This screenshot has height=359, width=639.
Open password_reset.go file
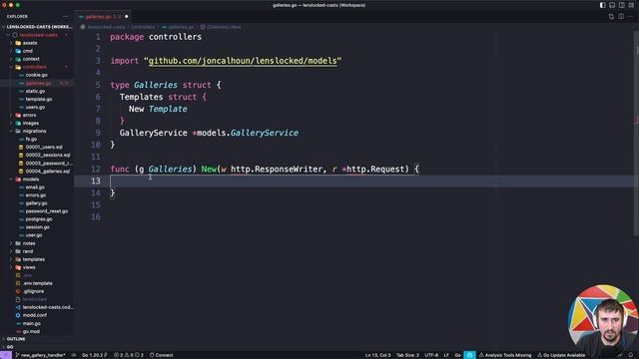pyautogui.click(x=47, y=211)
